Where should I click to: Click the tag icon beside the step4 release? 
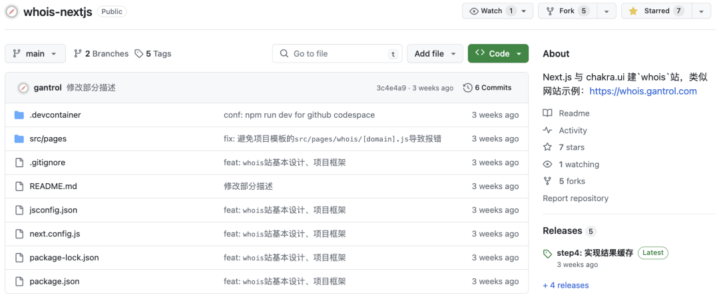547,253
